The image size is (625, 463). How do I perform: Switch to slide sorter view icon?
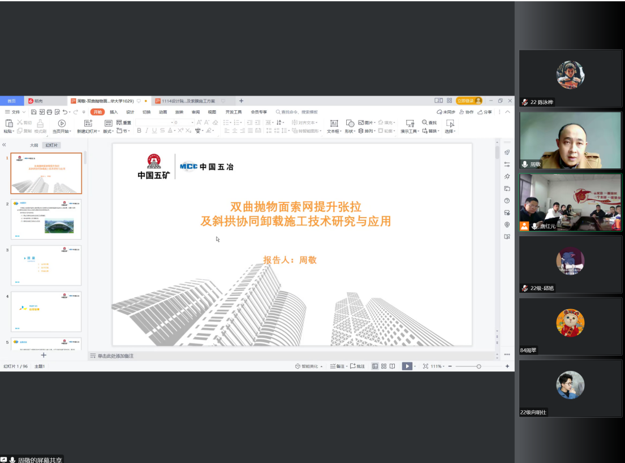coord(384,366)
